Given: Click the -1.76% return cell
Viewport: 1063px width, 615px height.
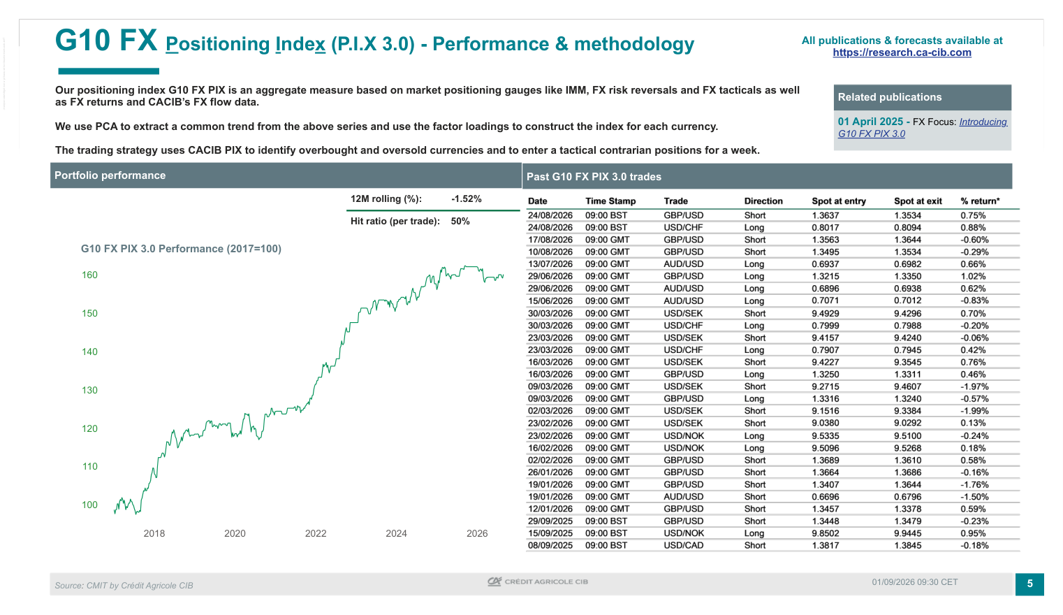Looking at the screenshot, I should click(974, 485).
